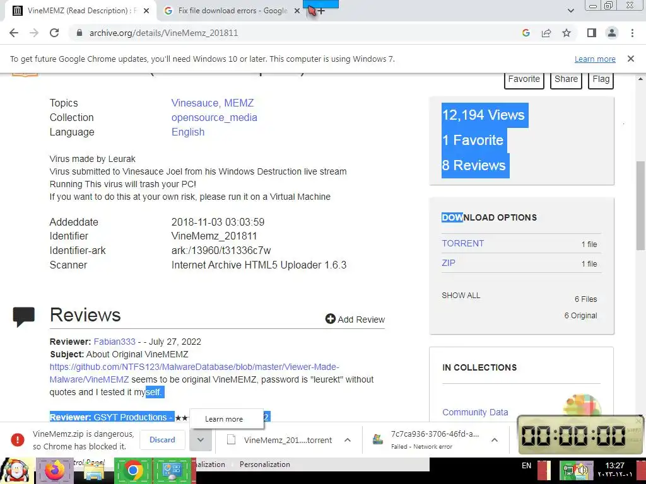The width and height of the screenshot is (646, 484).
Task: Open reviewer Fabian333 profile link
Action: pos(115,342)
